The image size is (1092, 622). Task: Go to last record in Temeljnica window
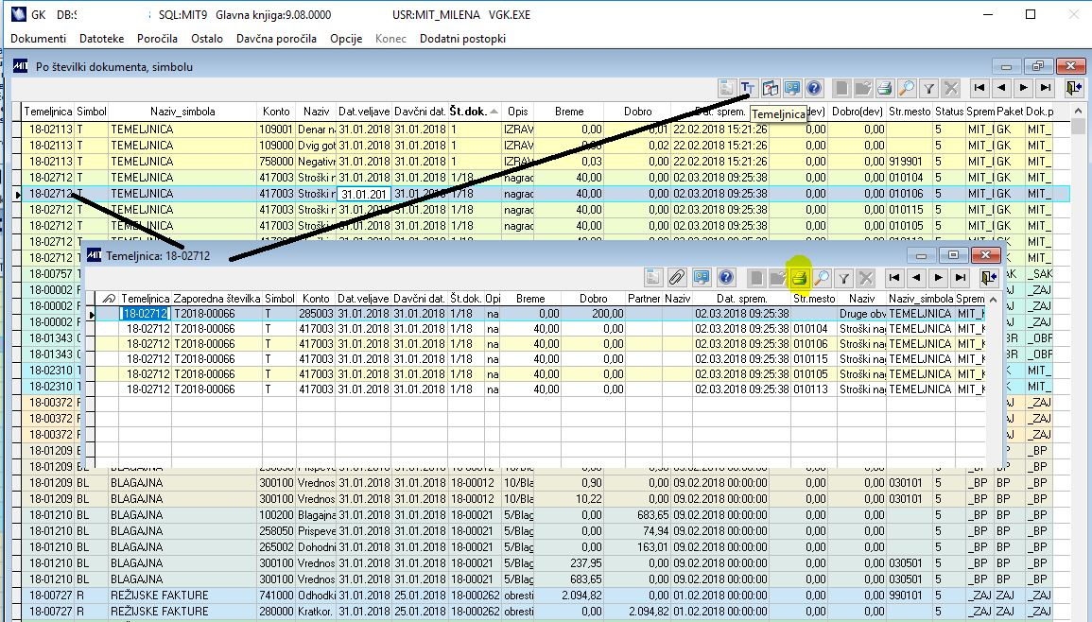click(960, 278)
